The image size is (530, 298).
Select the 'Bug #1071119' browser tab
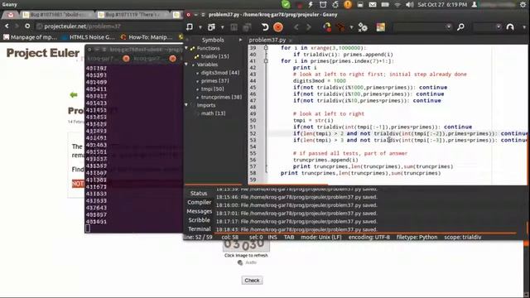click(132, 15)
